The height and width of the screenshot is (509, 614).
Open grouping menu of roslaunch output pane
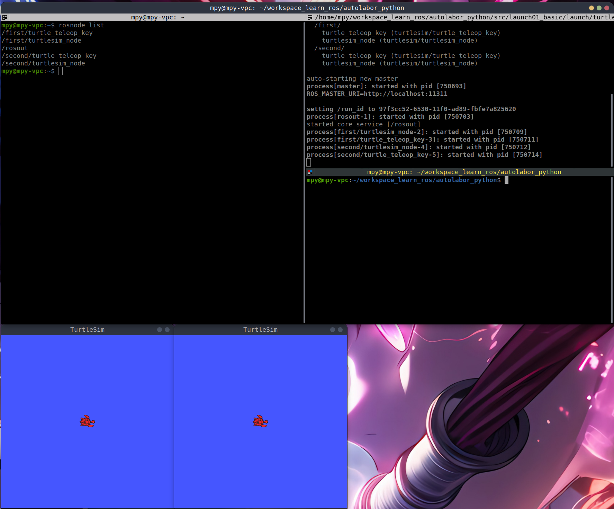tap(310, 17)
